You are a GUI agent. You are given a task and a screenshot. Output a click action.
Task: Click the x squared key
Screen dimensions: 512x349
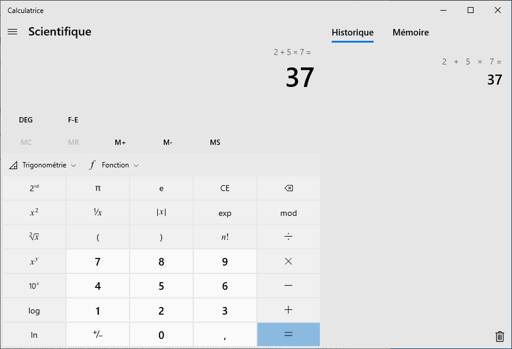(x=34, y=212)
